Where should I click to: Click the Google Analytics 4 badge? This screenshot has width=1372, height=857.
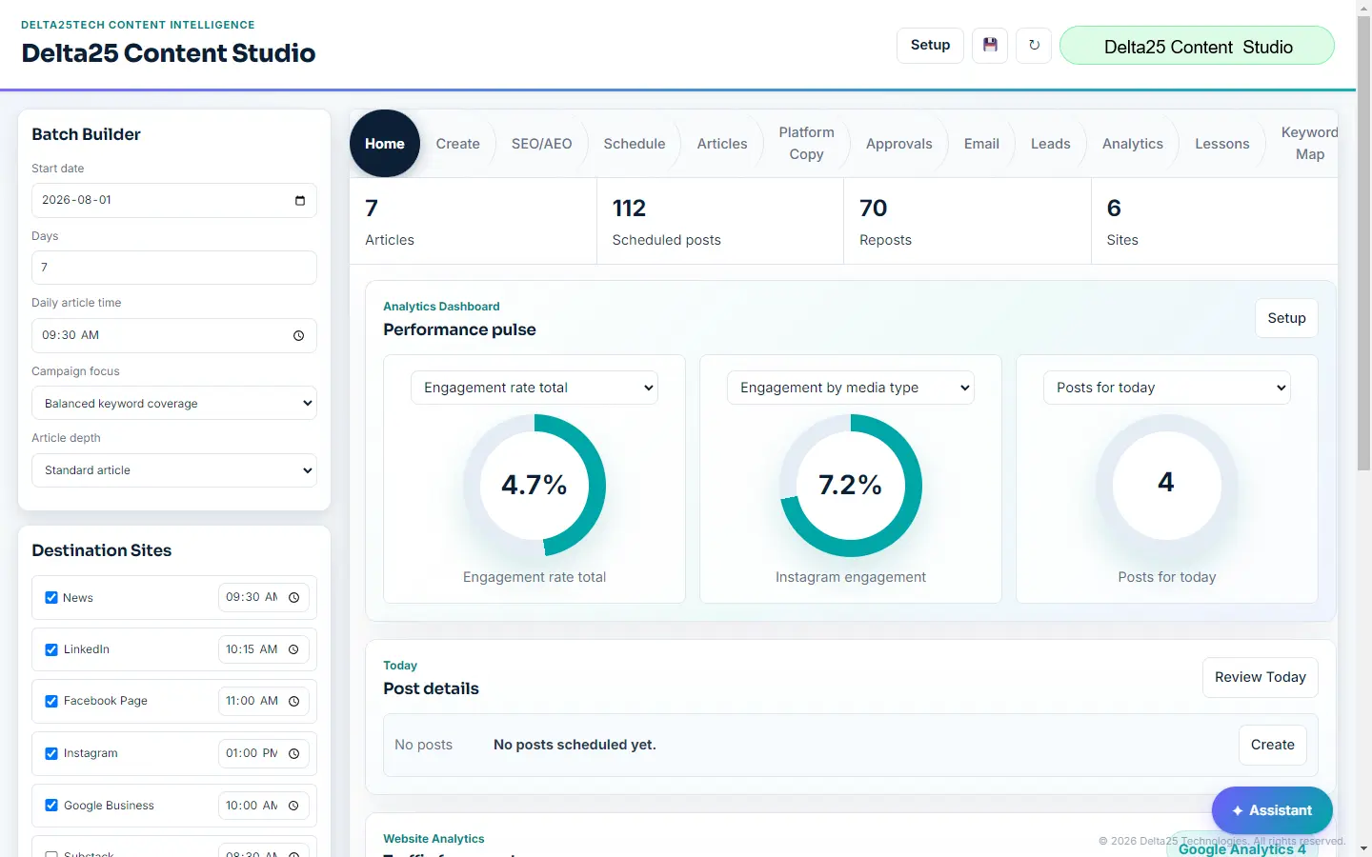[x=1242, y=847]
